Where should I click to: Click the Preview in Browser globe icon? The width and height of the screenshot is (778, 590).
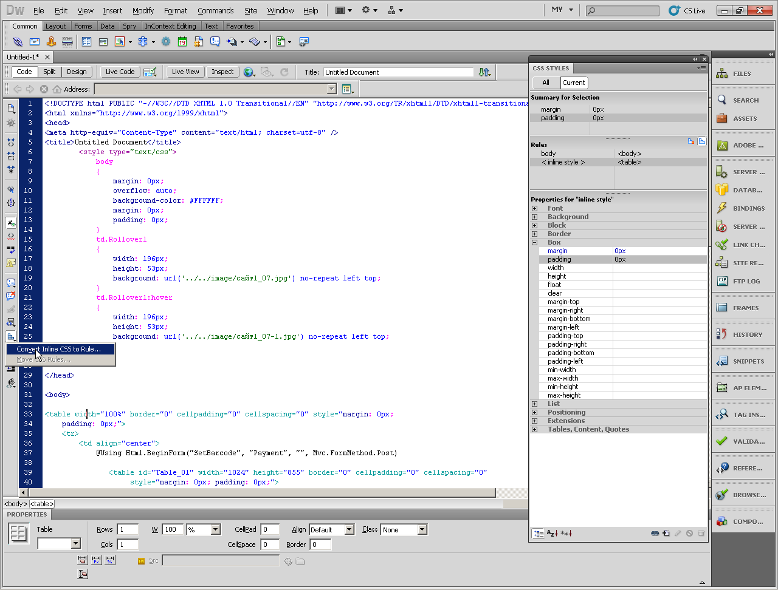pyautogui.click(x=249, y=72)
